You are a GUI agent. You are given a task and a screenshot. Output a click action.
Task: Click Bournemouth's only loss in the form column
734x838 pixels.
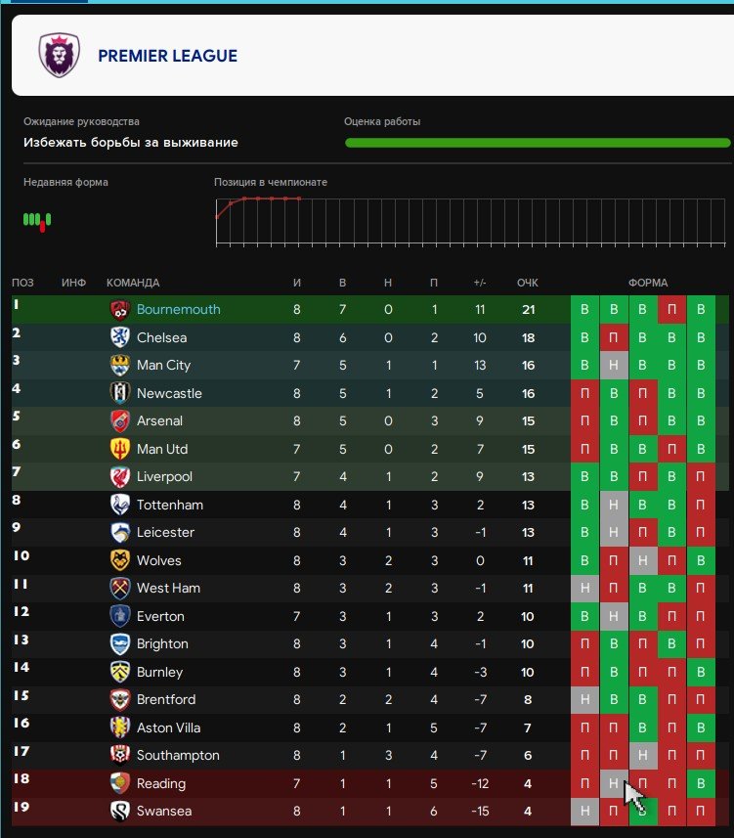pos(672,310)
